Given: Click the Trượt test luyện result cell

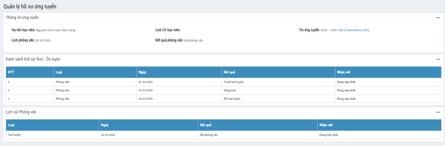Looking at the screenshot, I should tap(234, 82).
